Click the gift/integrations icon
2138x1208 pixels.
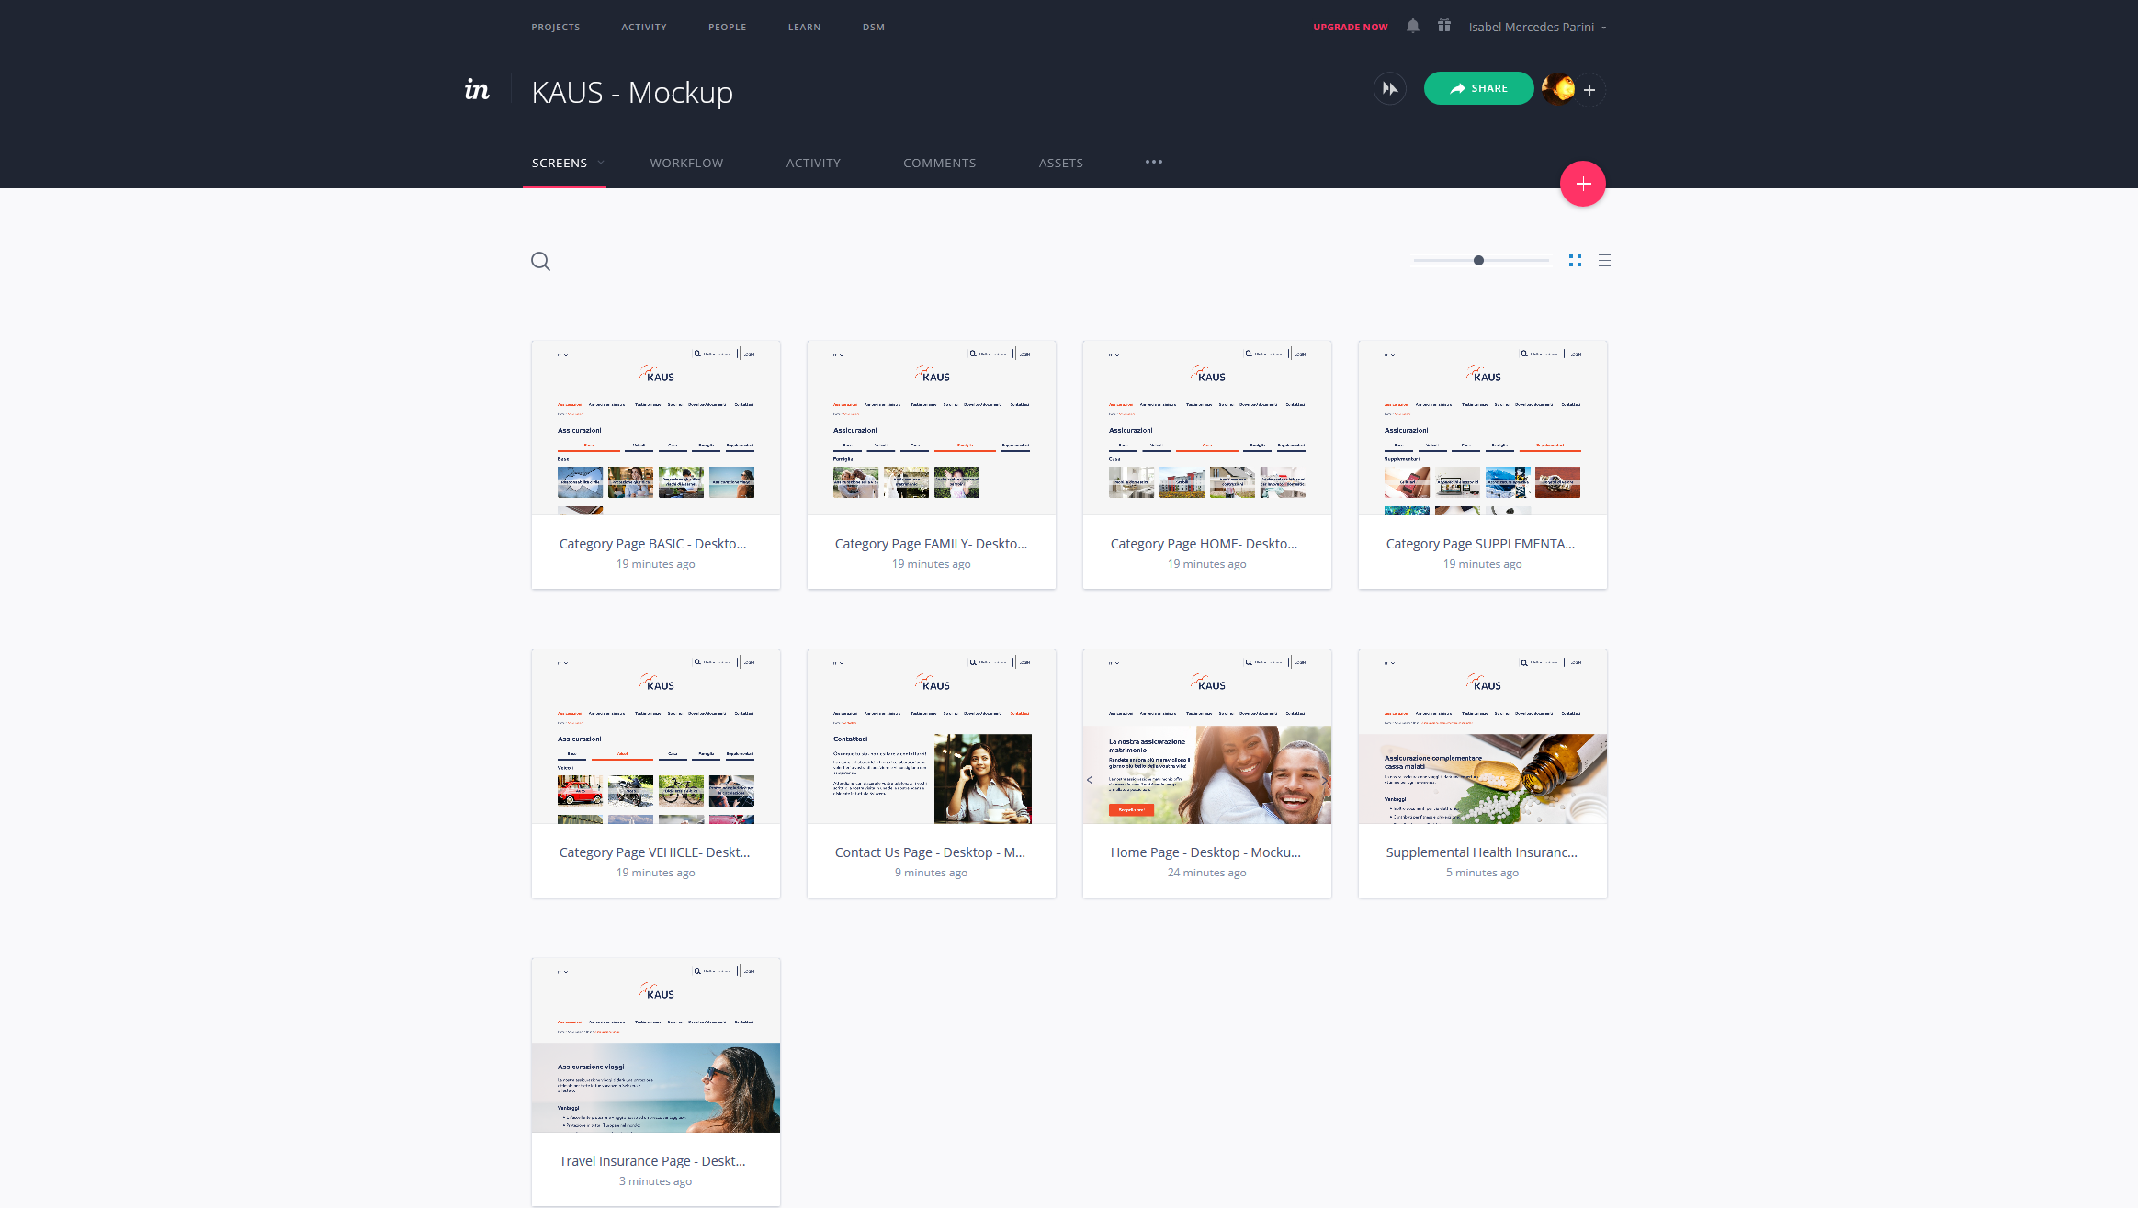(1442, 27)
